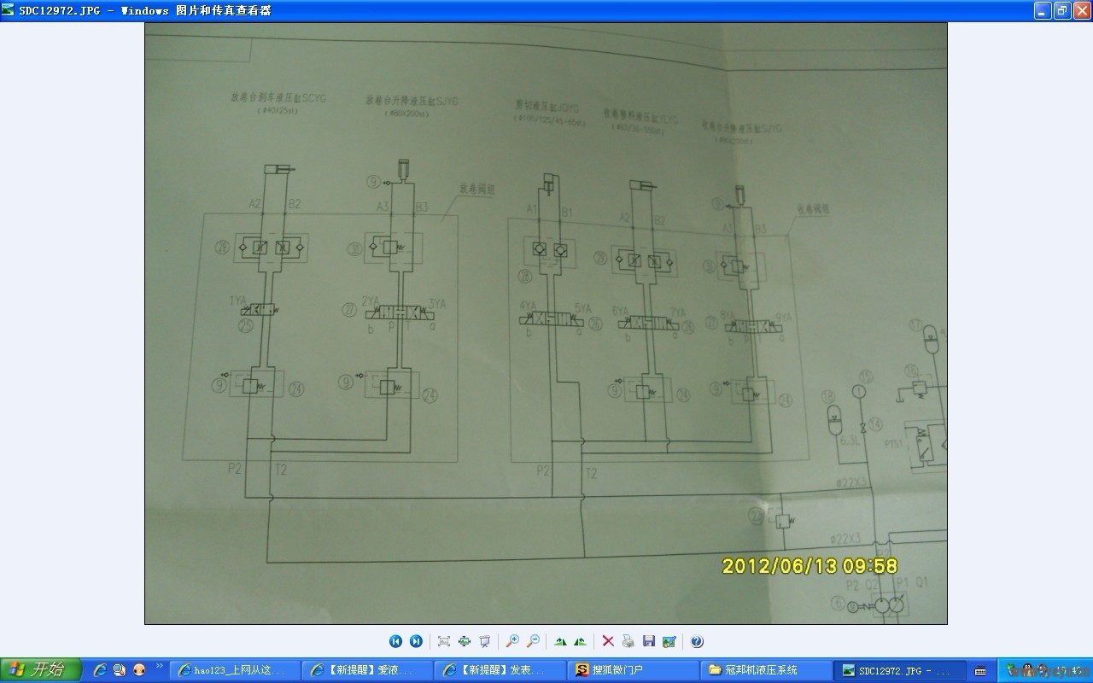This screenshot has width=1093, height=683.
Task: Click the viewer title bar icon
Action: click(x=9, y=10)
